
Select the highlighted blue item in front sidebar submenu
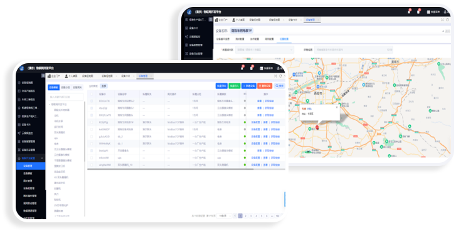click(x=31, y=166)
